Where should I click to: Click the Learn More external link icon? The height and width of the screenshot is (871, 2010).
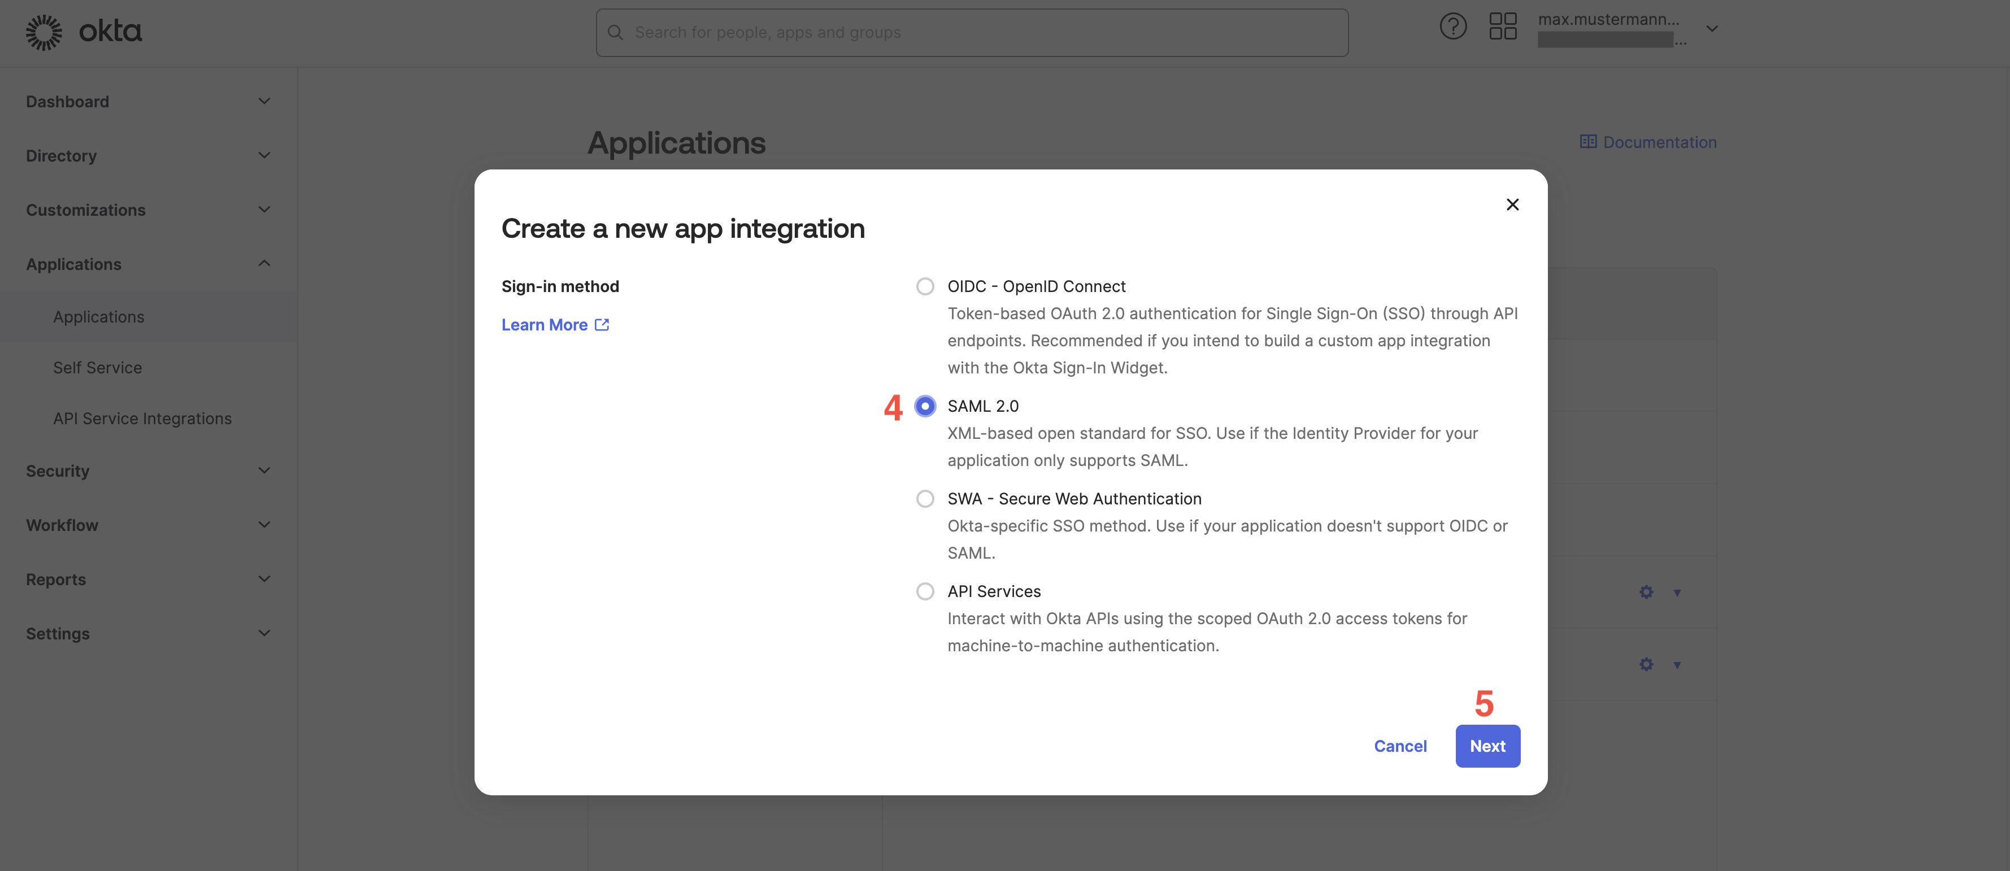pos(602,325)
